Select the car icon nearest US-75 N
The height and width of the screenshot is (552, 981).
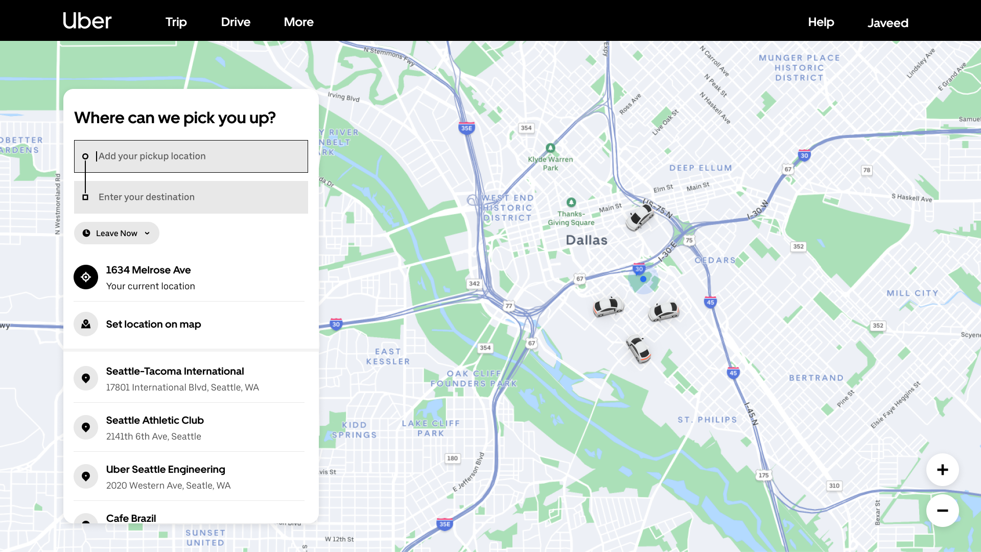coord(639,218)
